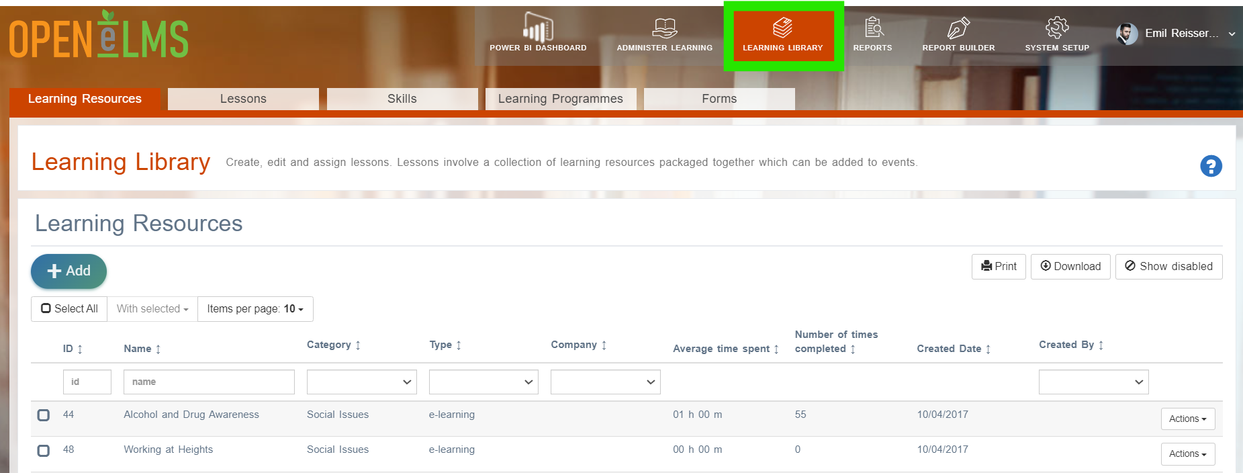Sort by Name column arrows
This screenshot has width=1243, height=473.
point(158,349)
